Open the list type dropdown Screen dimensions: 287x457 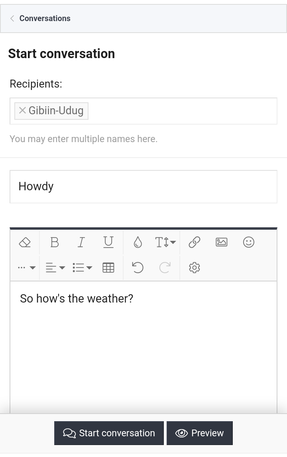tap(82, 268)
